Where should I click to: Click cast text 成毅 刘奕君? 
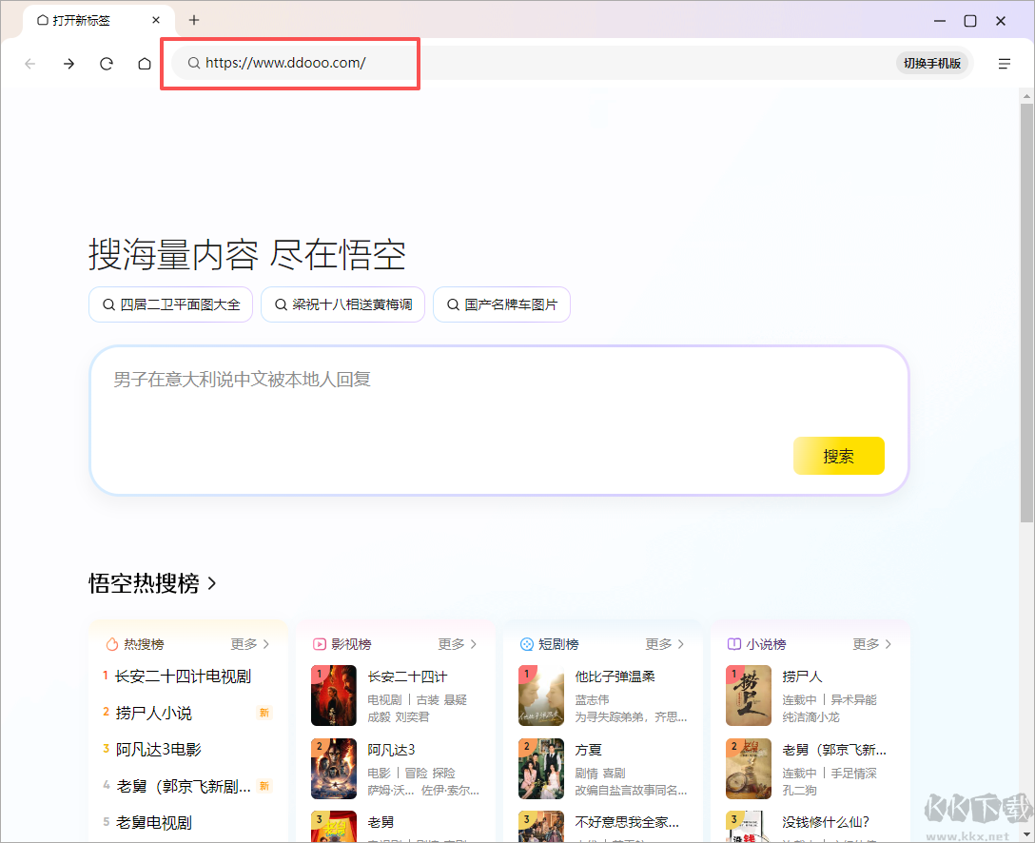pyautogui.click(x=398, y=716)
